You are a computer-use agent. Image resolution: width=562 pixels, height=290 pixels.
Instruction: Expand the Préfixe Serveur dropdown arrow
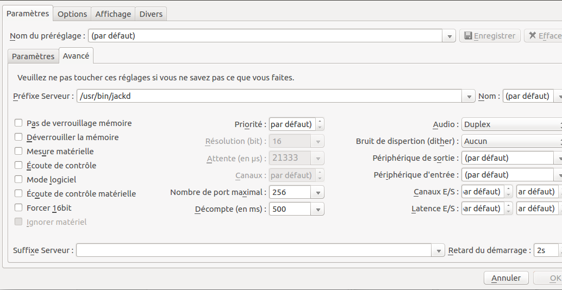click(469, 97)
